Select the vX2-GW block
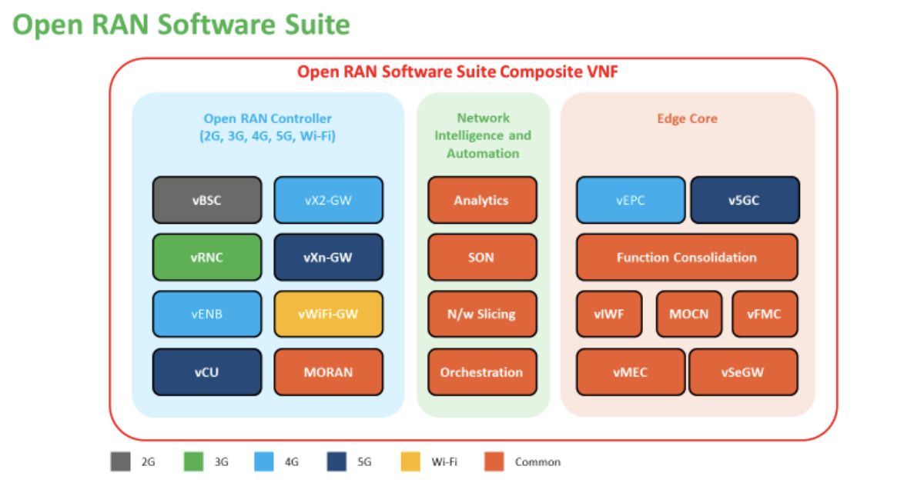The width and height of the screenshot is (904, 486). click(x=328, y=200)
